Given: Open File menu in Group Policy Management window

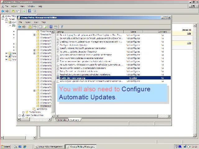Looking at the screenshot, I should (x=7, y=6).
